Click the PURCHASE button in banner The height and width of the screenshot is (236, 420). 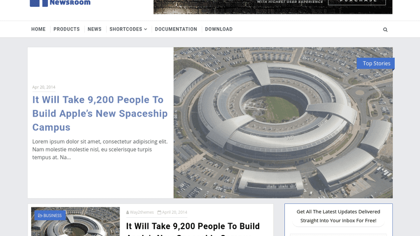(x=357, y=1)
